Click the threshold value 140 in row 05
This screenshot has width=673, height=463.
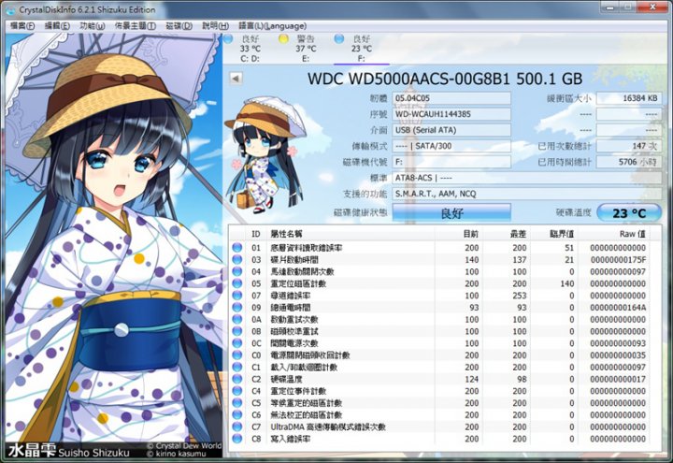(x=567, y=283)
